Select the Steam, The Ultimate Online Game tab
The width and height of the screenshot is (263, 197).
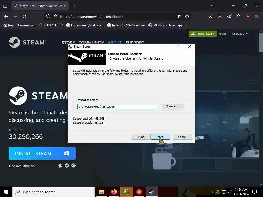coord(40,6)
